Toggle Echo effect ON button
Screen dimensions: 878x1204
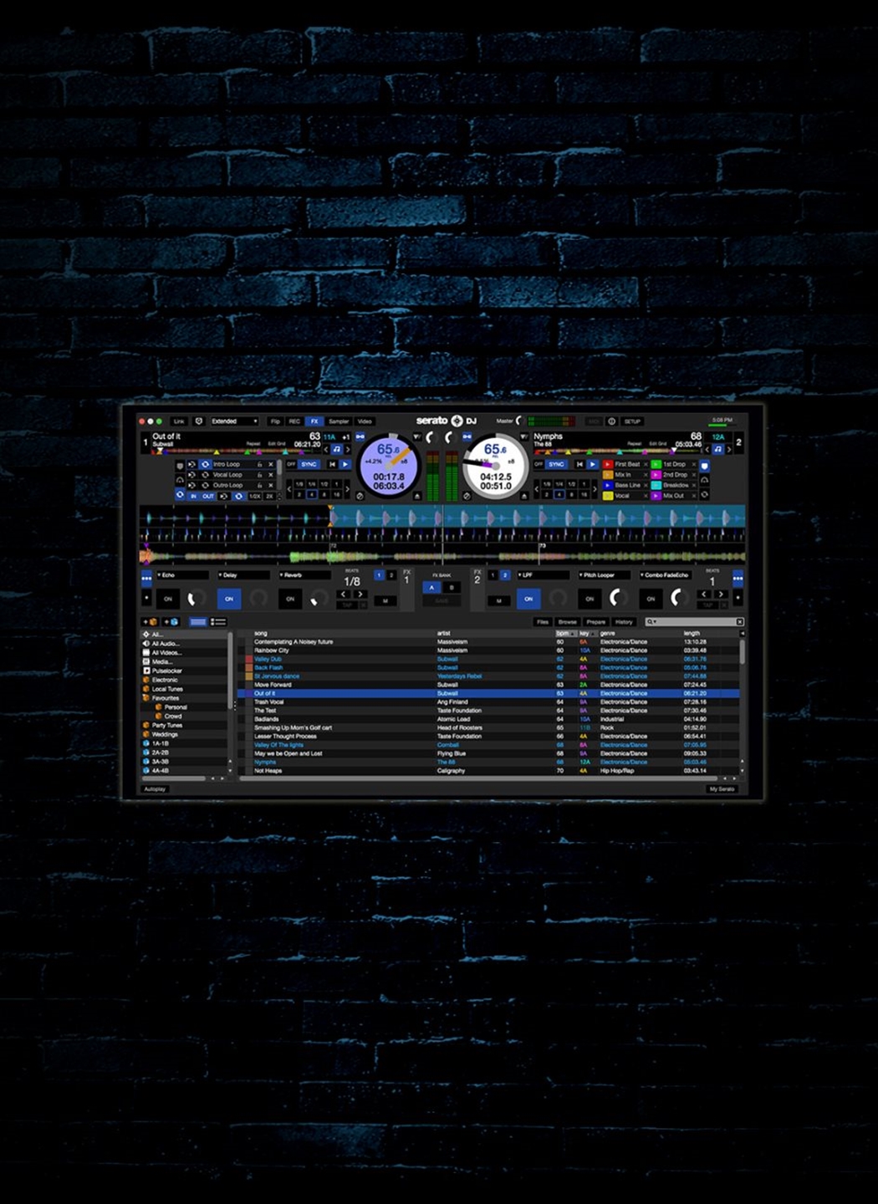coord(168,599)
